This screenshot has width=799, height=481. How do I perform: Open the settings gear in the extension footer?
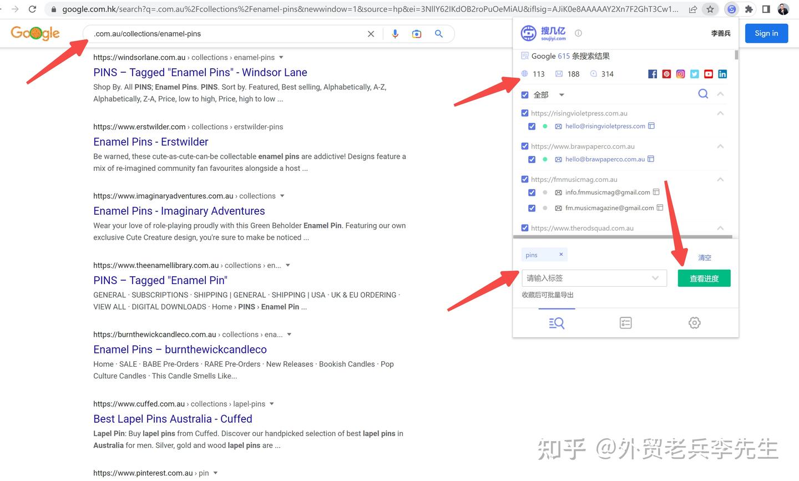(x=694, y=322)
